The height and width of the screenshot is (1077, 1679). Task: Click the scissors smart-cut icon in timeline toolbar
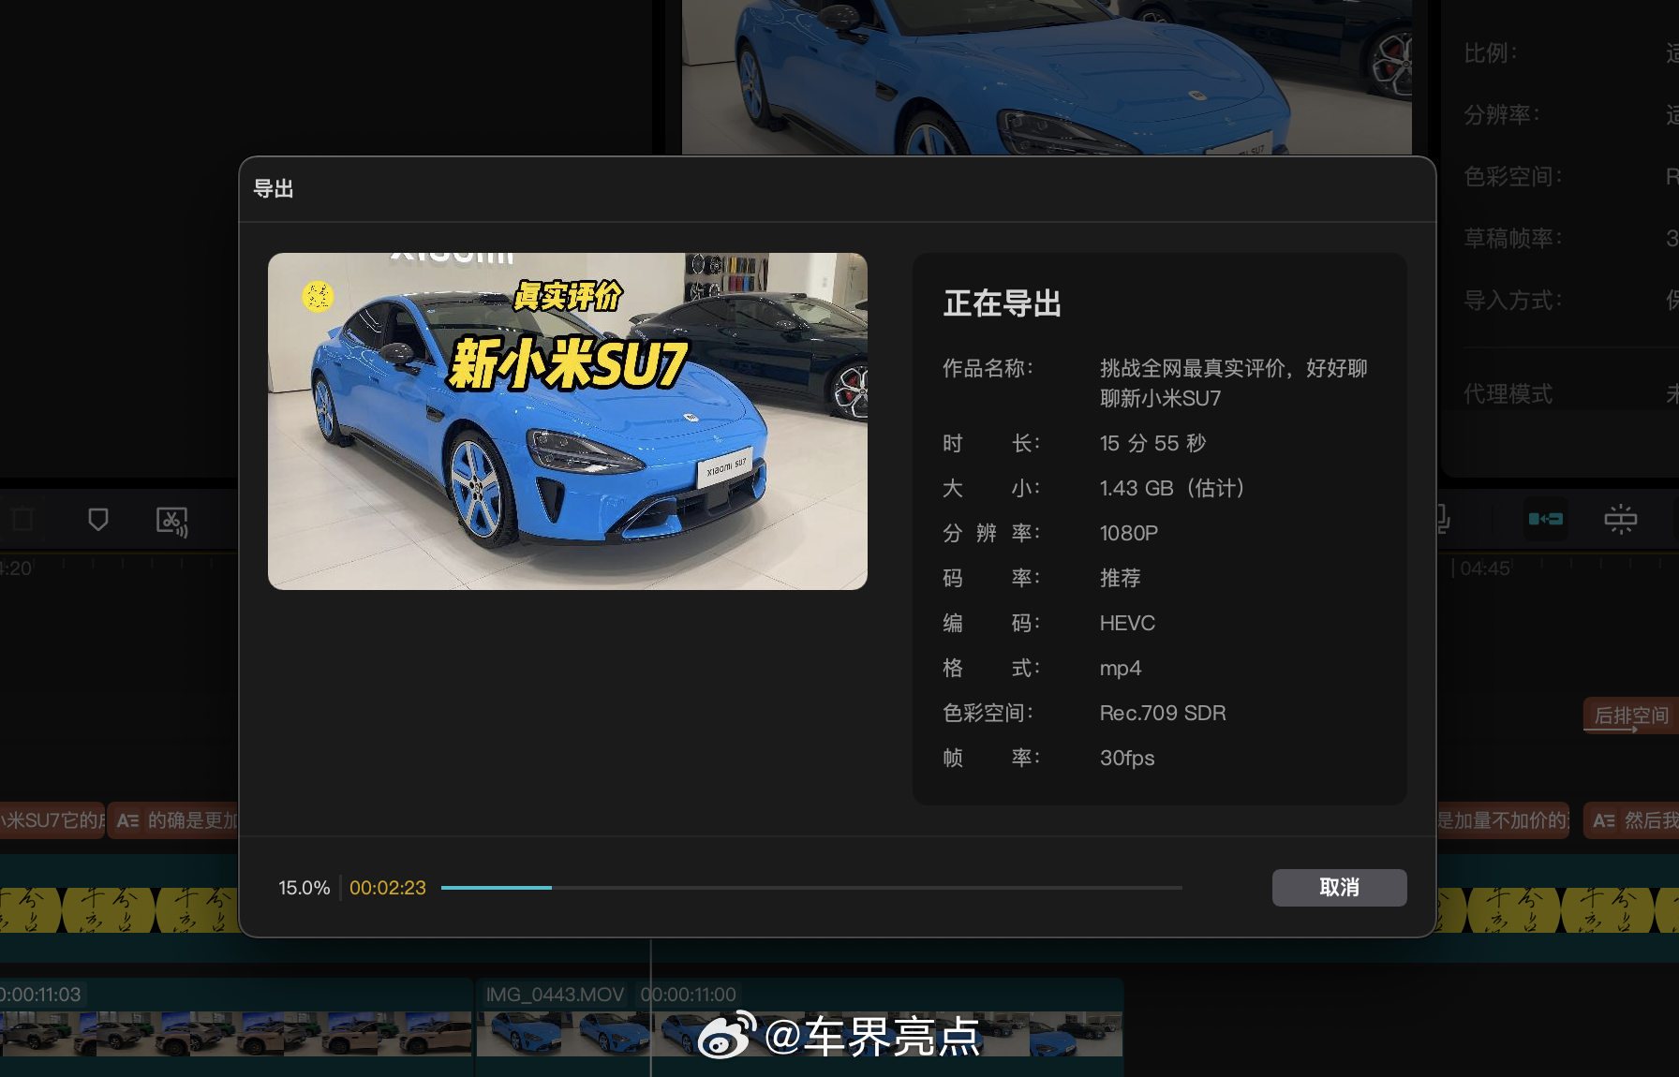point(172,521)
